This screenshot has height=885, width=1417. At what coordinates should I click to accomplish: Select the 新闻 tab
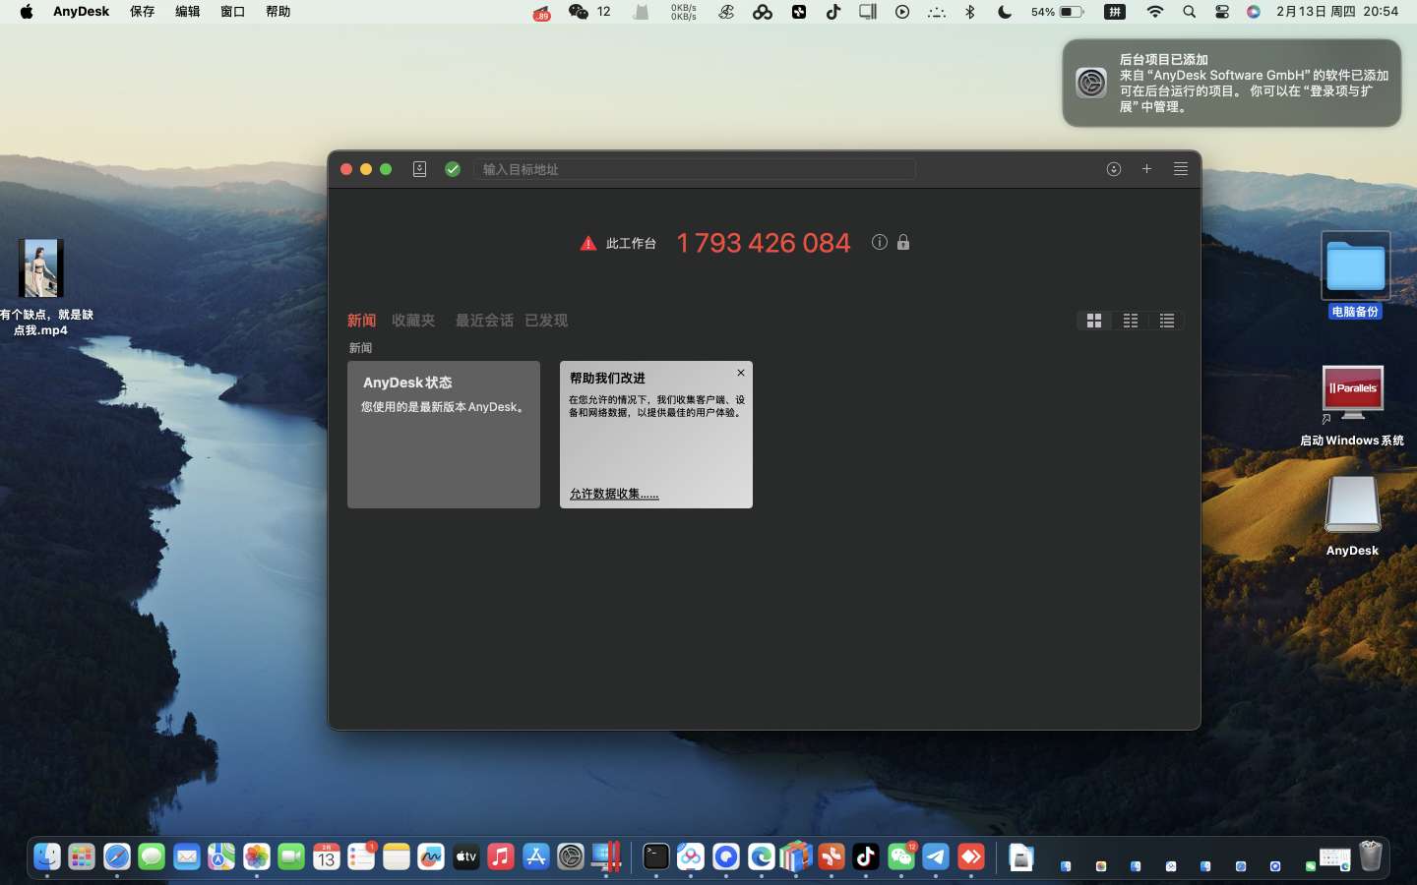point(361,321)
